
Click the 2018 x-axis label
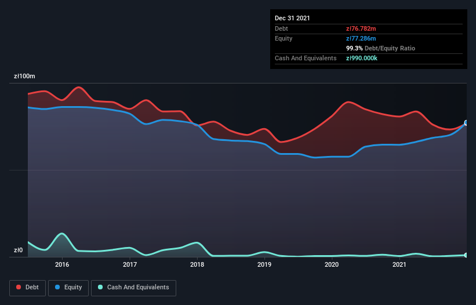pos(197,264)
